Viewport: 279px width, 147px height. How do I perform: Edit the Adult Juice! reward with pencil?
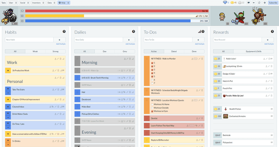(266, 59)
